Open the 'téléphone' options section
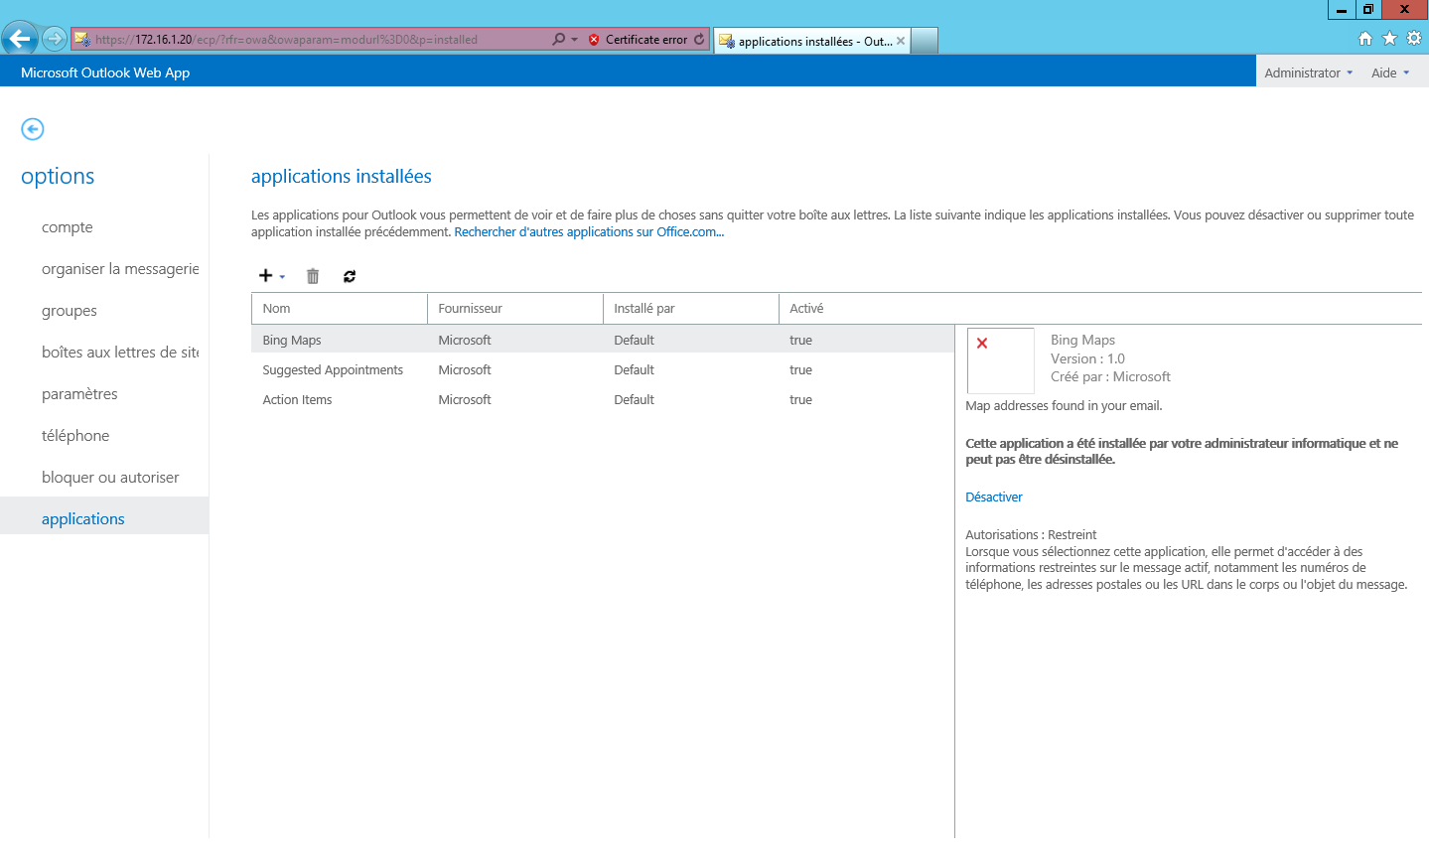The height and width of the screenshot is (853, 1429). [75, 436]
